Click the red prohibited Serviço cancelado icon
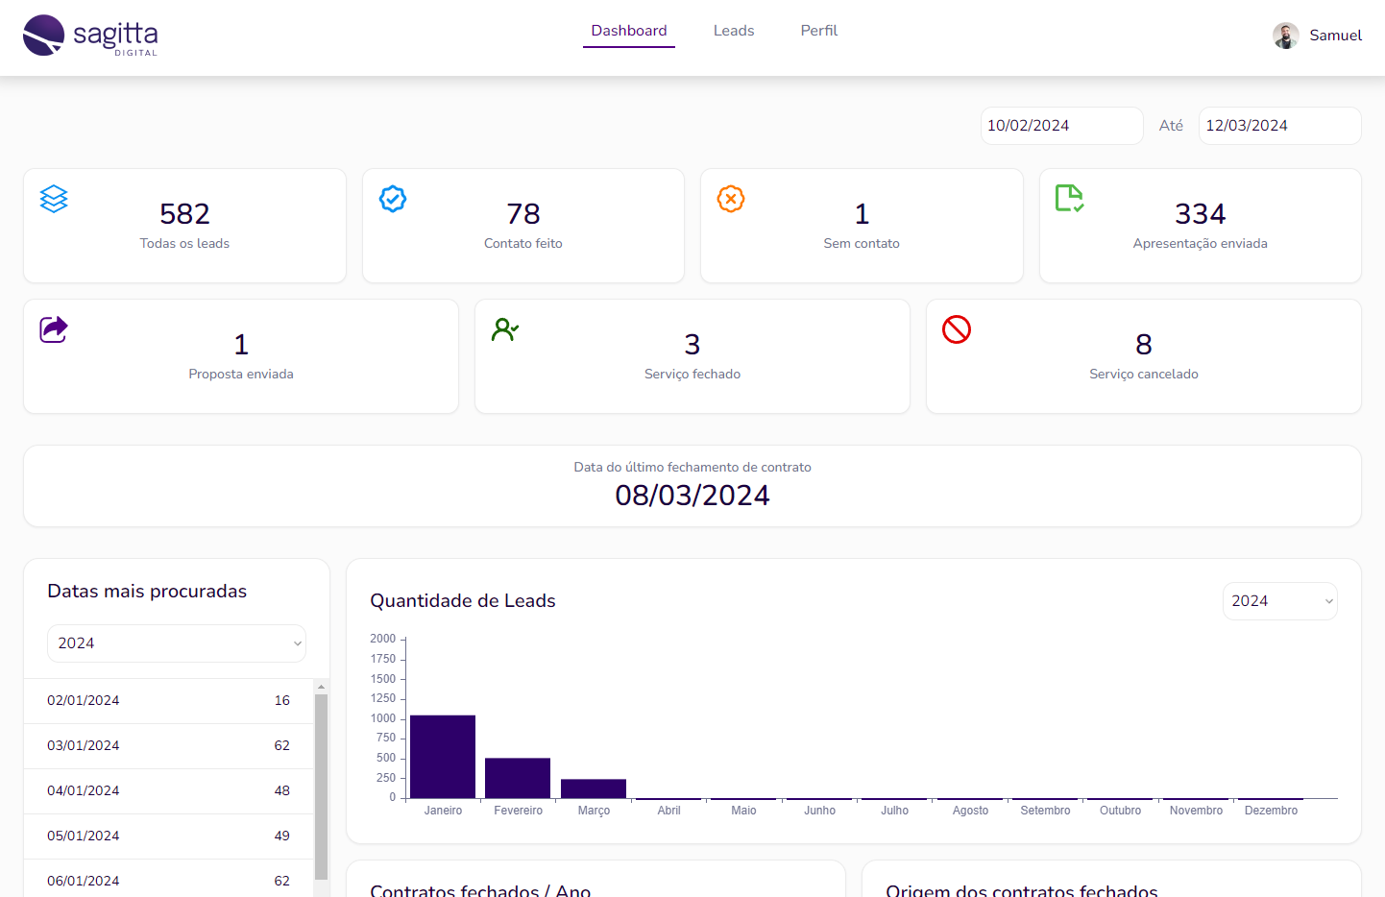The width and height of the screenshot is (1385, 897). (x=957, y=329)
